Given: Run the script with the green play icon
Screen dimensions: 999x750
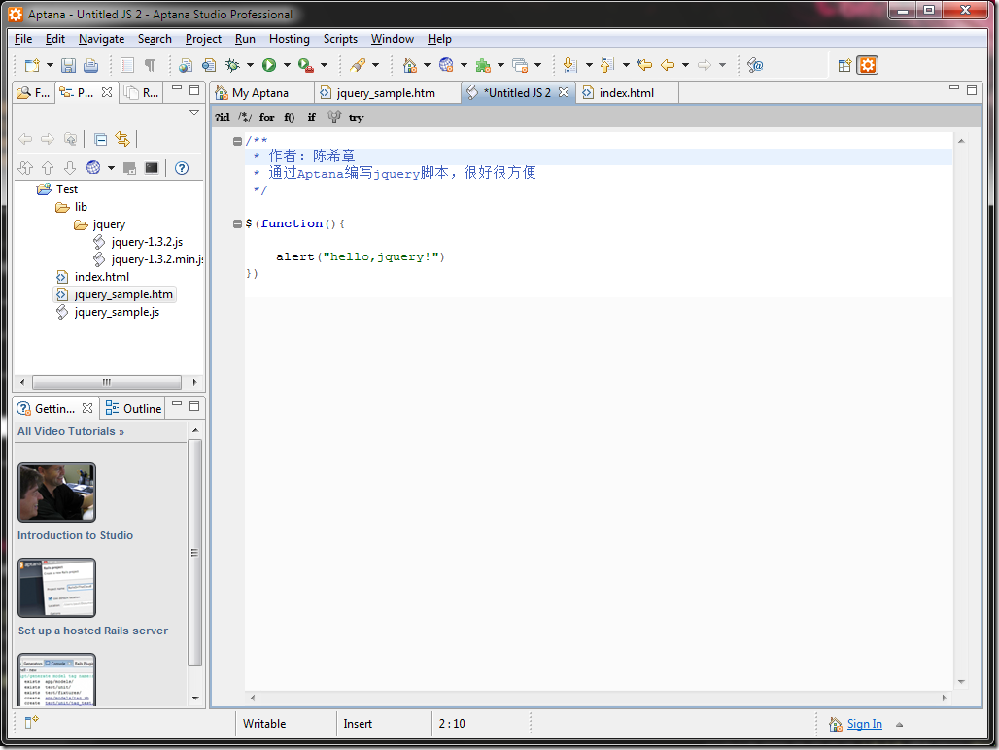Looking at the screenshot, I should 269,65.
